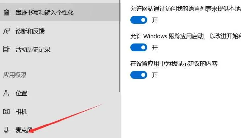Open the 位置 permission page
The width and height of the screenshot is (241, 138).
pos(60,93)
